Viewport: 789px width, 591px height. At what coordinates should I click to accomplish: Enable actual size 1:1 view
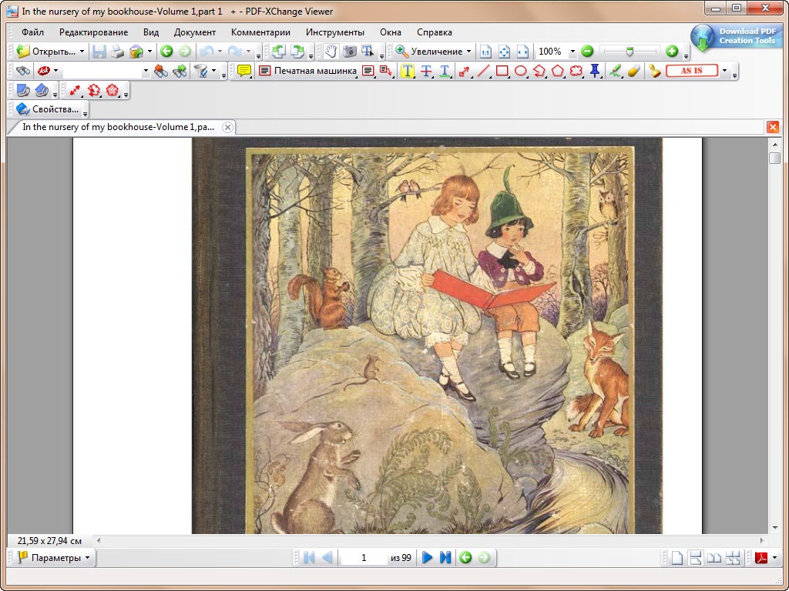click(485, 51)
